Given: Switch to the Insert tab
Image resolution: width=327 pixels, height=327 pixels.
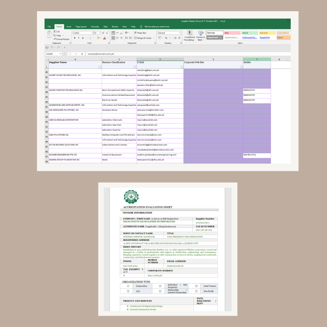Looking at the screenshot, I should pyautogui.click(x=69, y=27).
